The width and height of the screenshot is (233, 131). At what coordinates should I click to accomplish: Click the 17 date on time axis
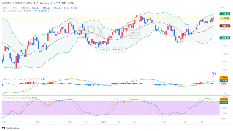(19, 122)
